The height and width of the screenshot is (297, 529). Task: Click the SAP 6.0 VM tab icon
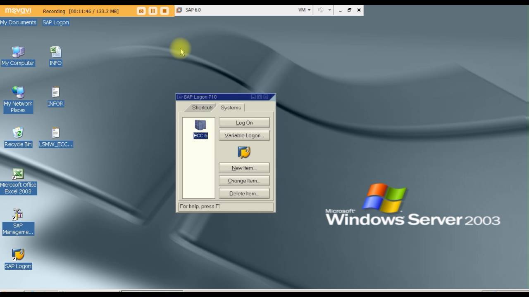tap(179, 10)
